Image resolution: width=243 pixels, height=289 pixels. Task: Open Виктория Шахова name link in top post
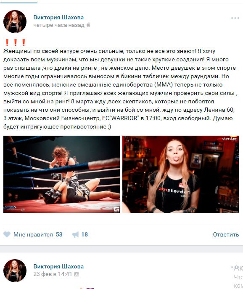[x=58, y=17]
